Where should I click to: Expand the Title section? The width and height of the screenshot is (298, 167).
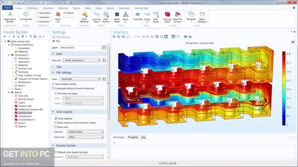click(x=53, y=67)
